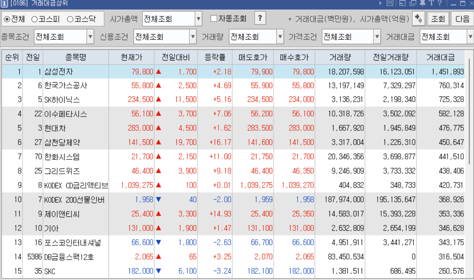The height and width of the screenshot is (280, 474).
Task: Select stock SKC in the list
Action: (50, 271)
